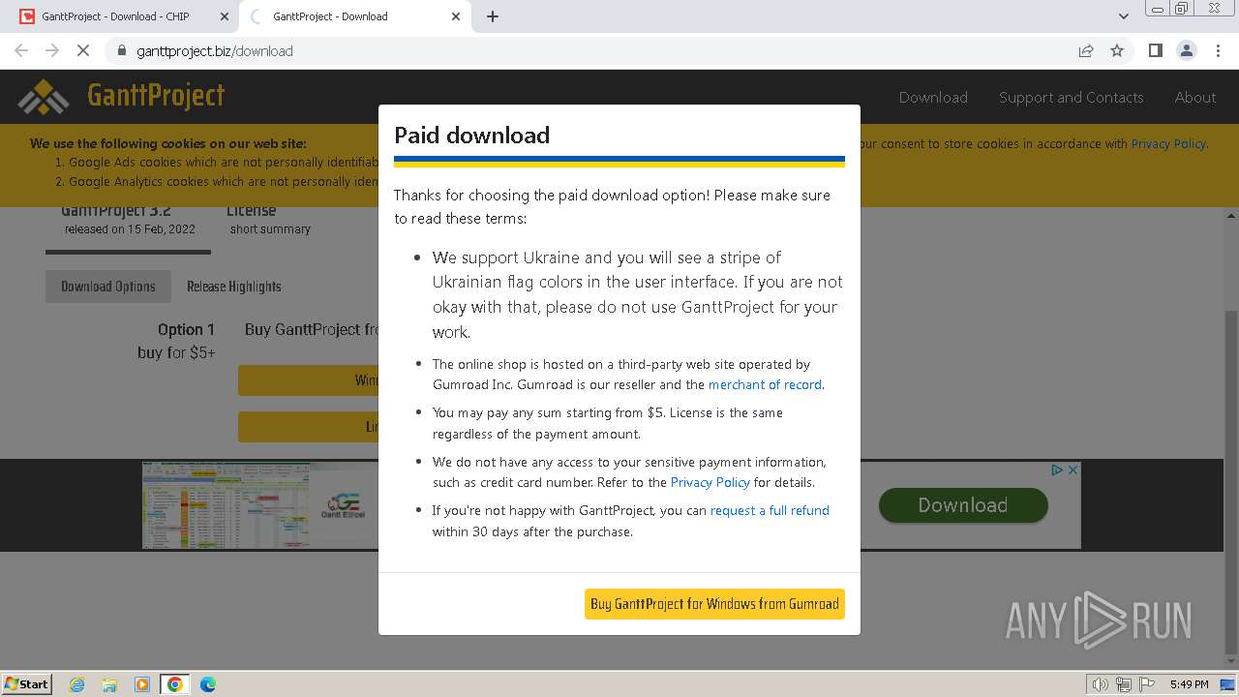Click the Paid download dialog heading
1239x697 pixels.
[x=471, y=135]
